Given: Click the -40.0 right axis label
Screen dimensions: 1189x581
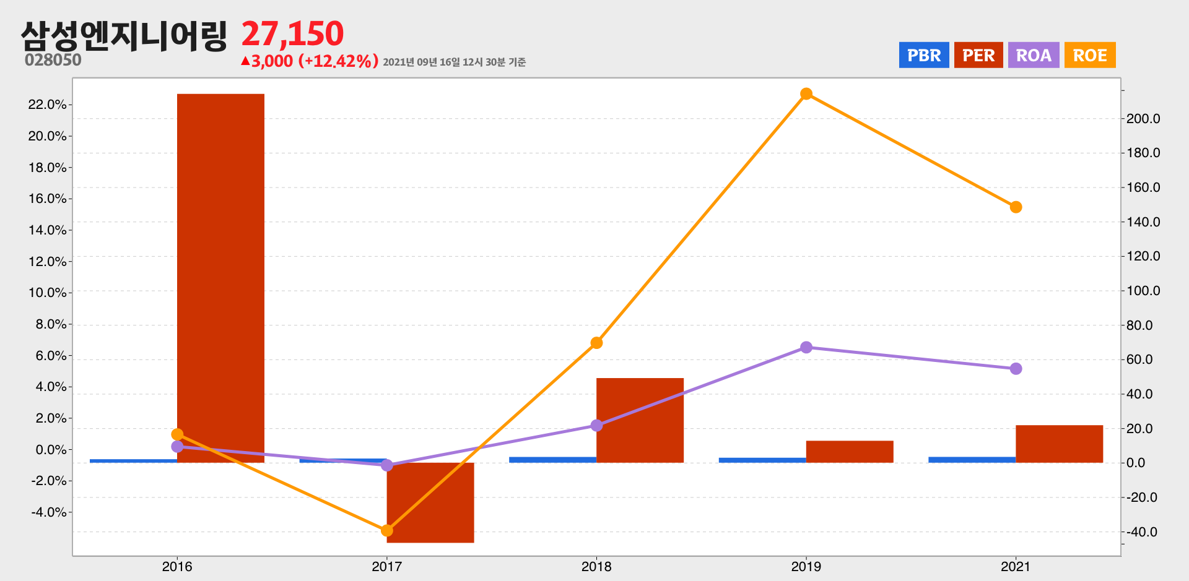Looking at the screenshot, I should pos(1141,532).
